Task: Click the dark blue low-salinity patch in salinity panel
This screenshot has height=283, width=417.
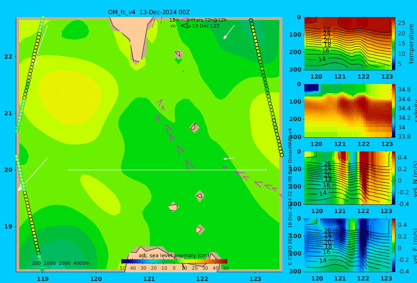Action: point(311,88)
